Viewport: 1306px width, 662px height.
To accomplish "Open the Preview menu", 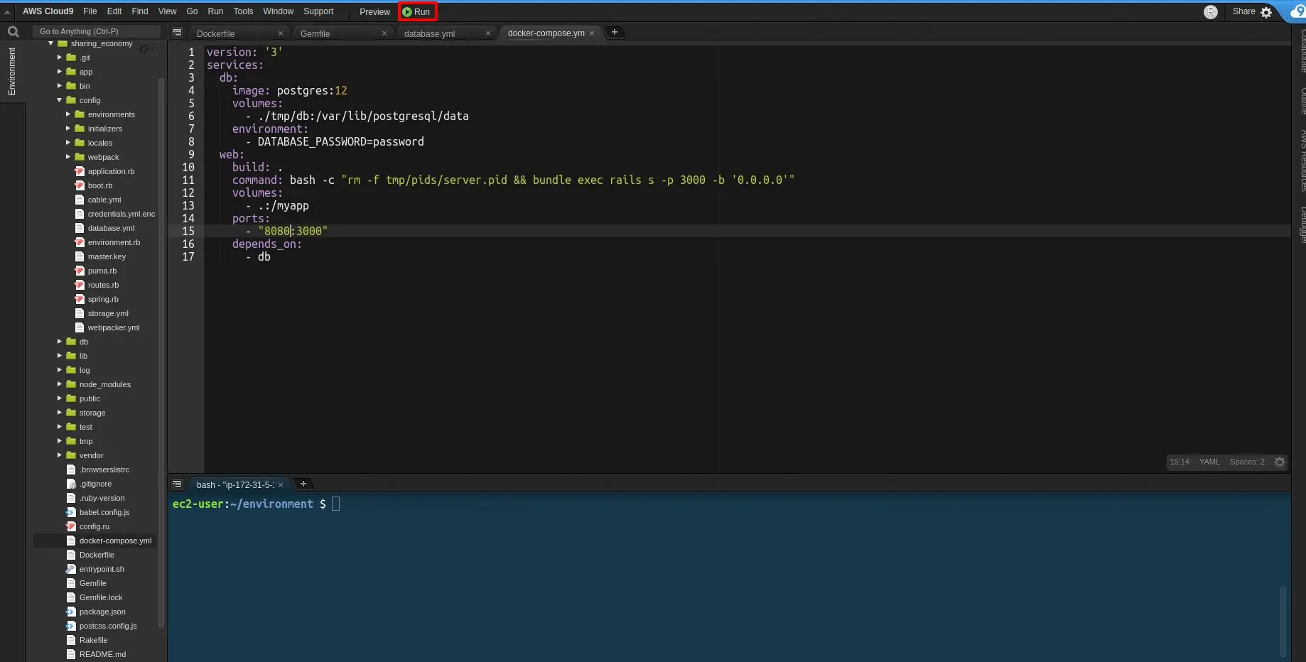I will click(x=374, y=11).
